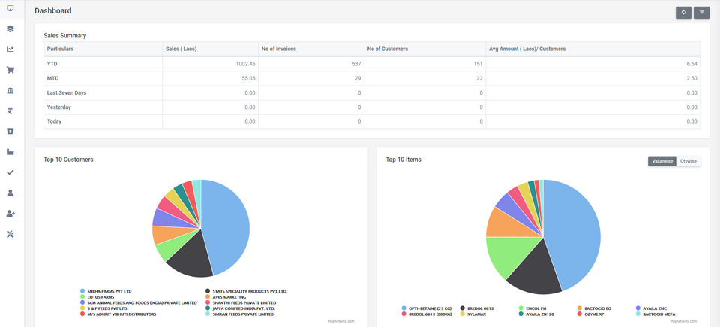Click the checkmark sidebar icon
The width and height of the screenshot is (720, 327).
coord(10,172)
